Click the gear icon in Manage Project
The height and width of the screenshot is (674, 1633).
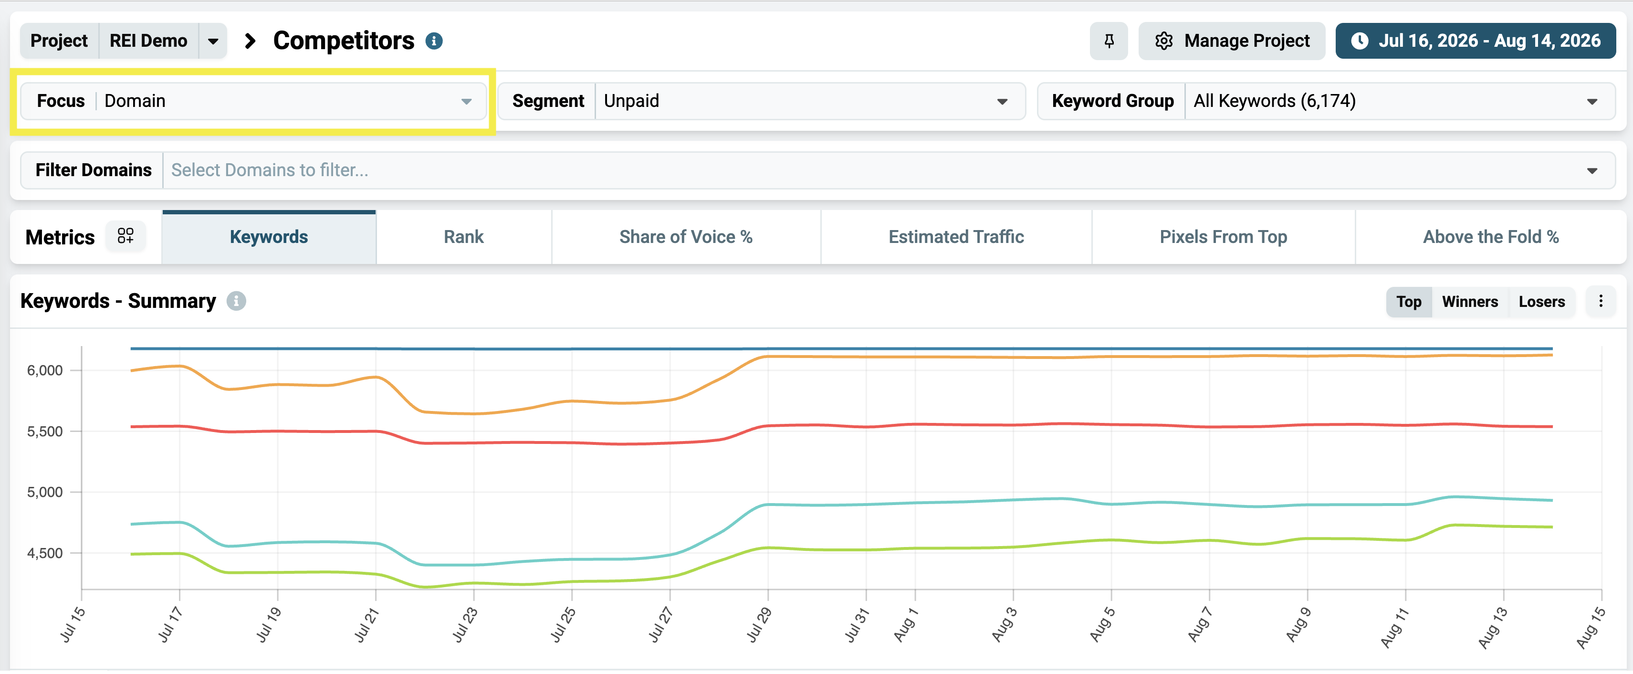tap(1163, 41)
